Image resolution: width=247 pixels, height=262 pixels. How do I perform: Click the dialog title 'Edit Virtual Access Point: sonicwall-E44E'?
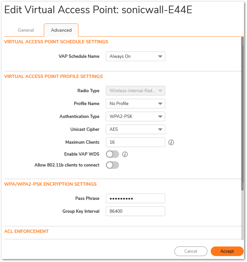(98, 10)
